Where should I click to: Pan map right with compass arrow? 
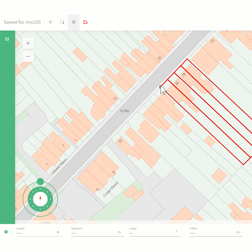(50, 199)
